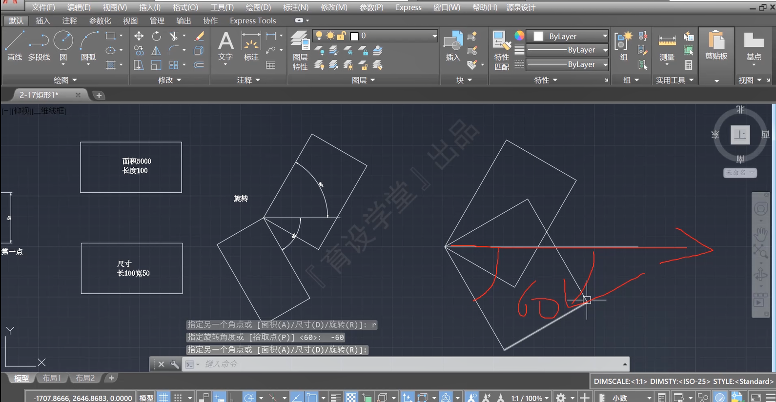Click Match Properties (特性匹配) icon
The image size is (776, 402).
(x=502, y=50)
